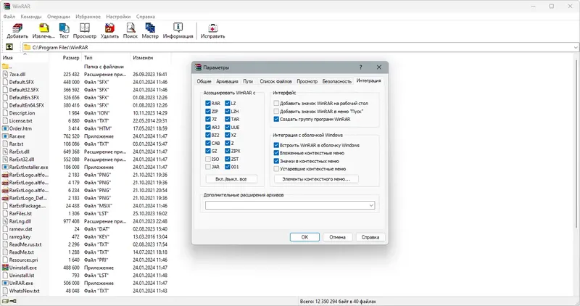Click the drive icon in the status bar
Screen dimensions: 580x306
[x=6, y=301]
